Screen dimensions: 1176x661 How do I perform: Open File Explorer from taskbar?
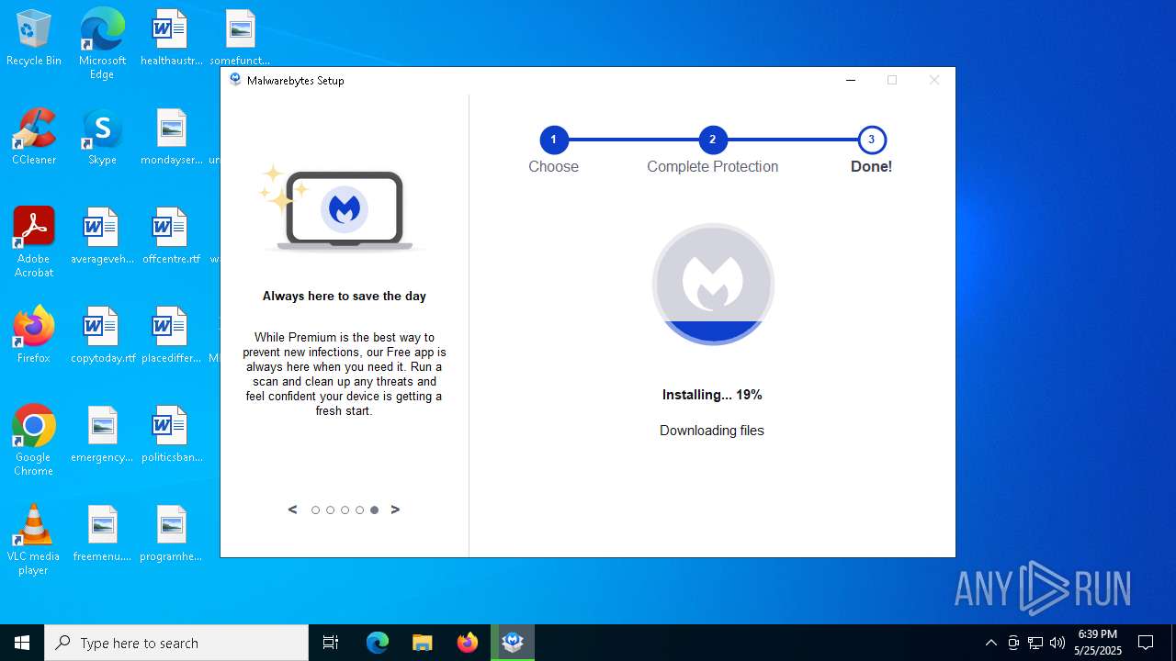click(423, 643)
